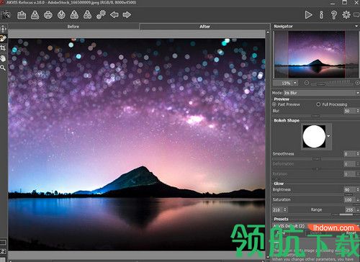Undo with the left arrow icon
360x262 pixels.
(x=114, y=15)
